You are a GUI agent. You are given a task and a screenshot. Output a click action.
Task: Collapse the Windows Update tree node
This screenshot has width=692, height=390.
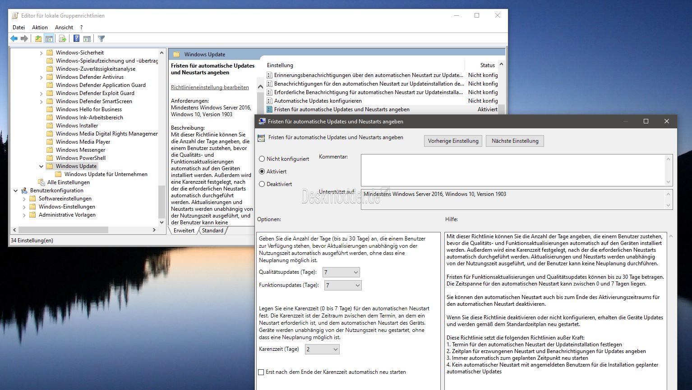41,166
